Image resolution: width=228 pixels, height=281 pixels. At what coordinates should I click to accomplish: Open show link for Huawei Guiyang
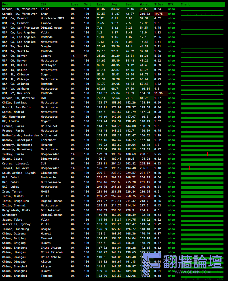coord(171,234)
